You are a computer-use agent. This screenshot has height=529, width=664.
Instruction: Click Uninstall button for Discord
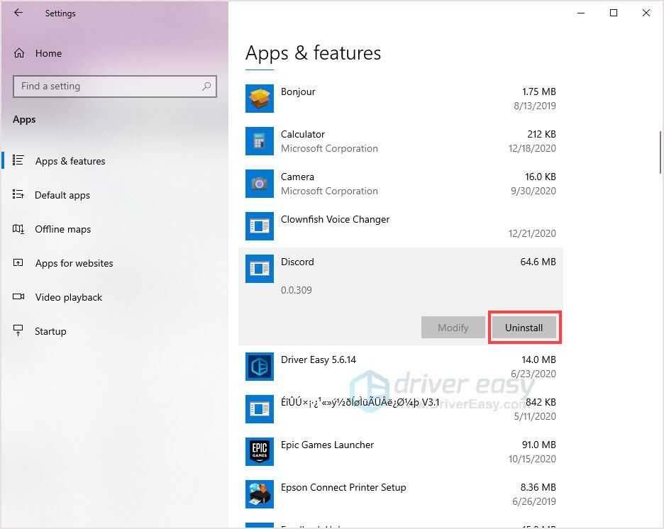524,328
